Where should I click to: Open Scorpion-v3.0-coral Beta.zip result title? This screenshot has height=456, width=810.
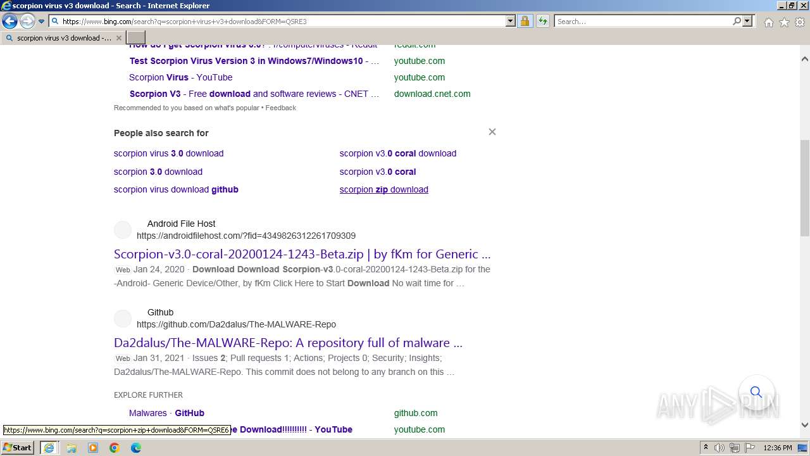click(302, 254)
